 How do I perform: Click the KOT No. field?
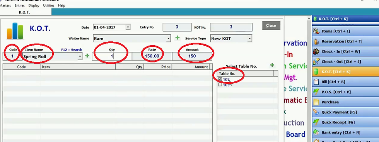click(231, 27)
